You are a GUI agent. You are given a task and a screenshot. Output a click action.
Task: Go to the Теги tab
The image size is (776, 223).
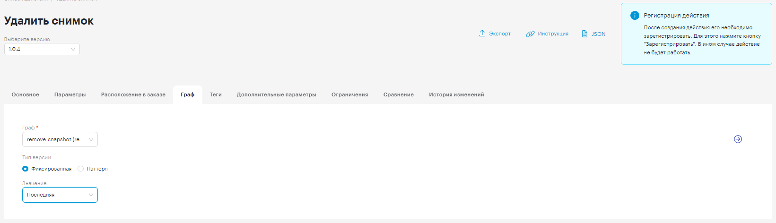pos(216,94)
